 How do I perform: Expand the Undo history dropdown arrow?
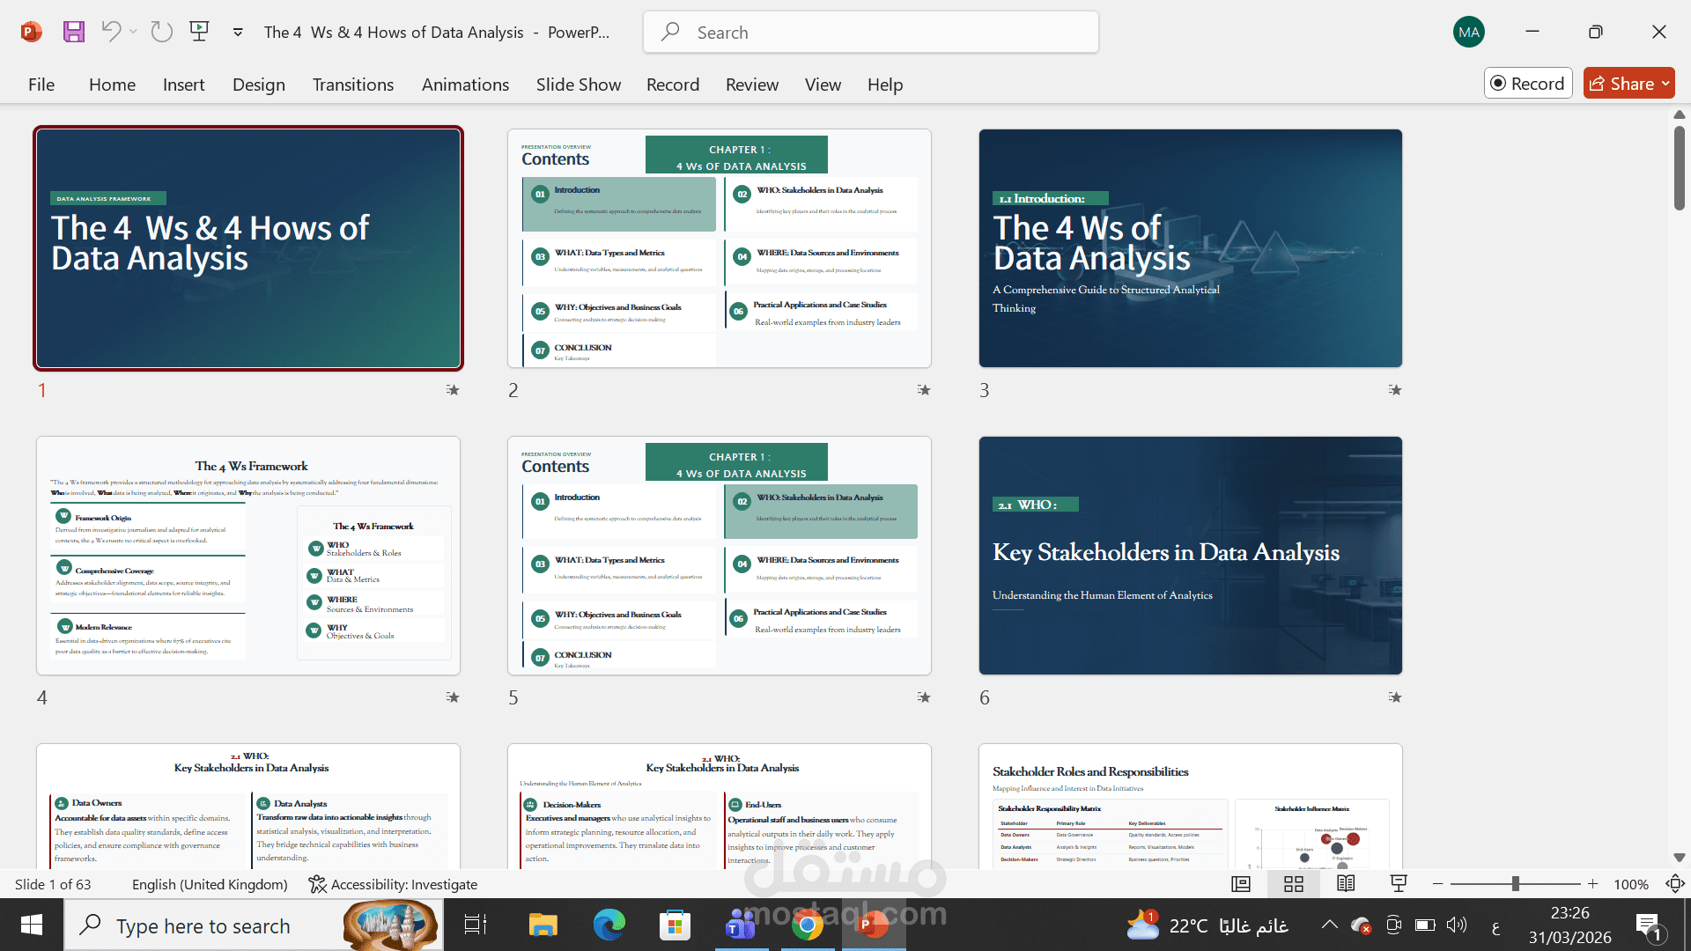pos(134,32)
